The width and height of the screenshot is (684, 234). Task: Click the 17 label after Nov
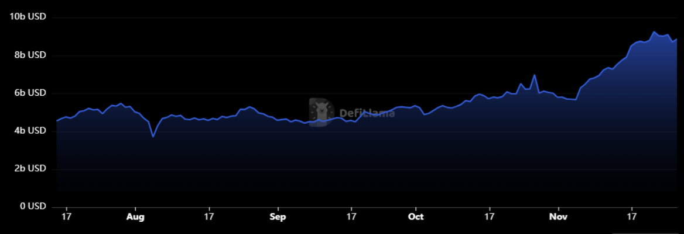[x=632, y=217]
